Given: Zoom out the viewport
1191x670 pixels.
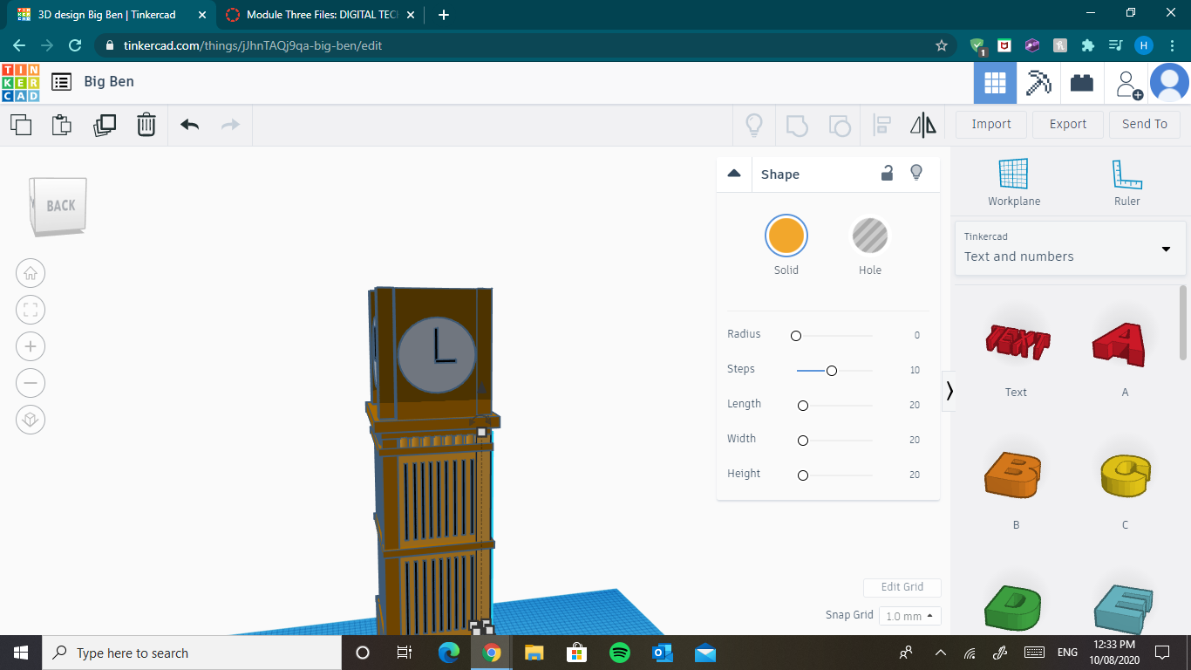Looking at the screenshot, I should pos(31,383).
